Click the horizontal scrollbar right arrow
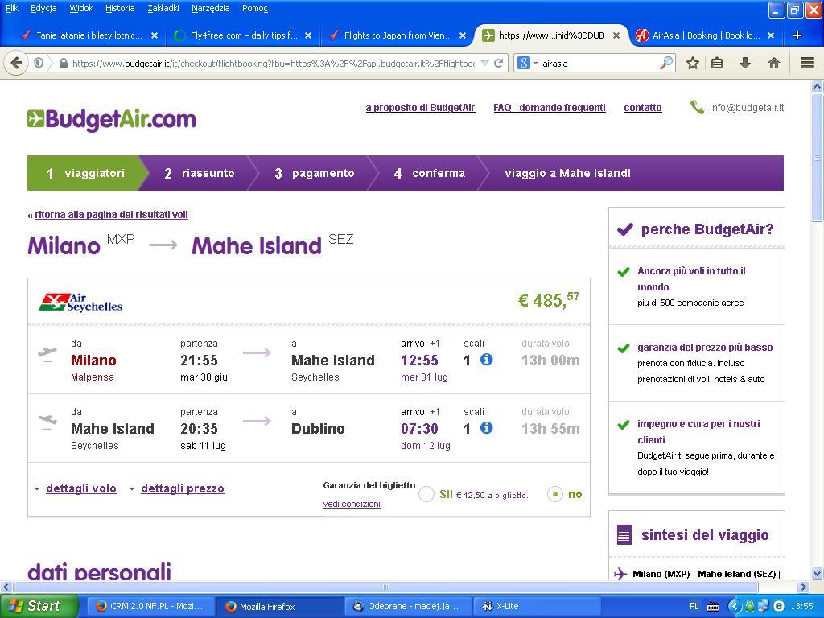 804,587
